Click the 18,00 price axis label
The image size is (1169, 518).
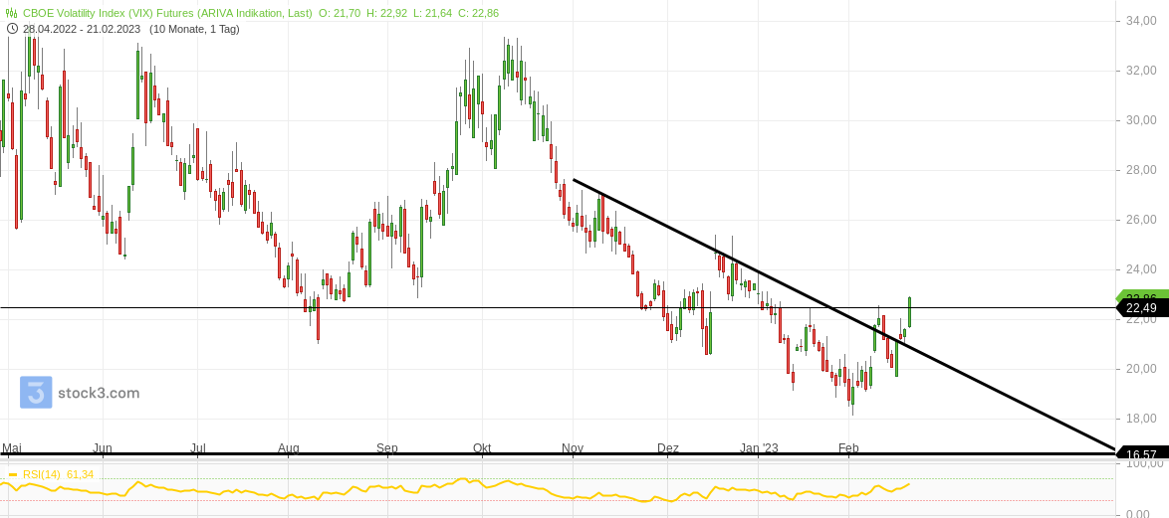[x=1141, y=419]
